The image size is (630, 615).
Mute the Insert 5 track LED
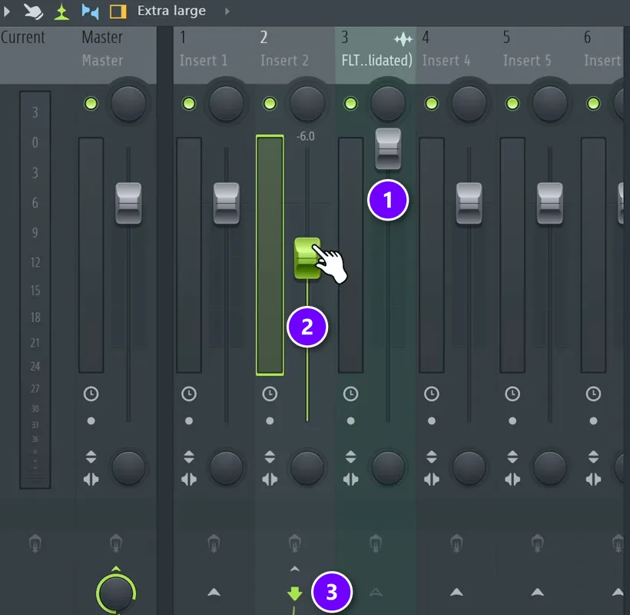click(x=512, y=104)
